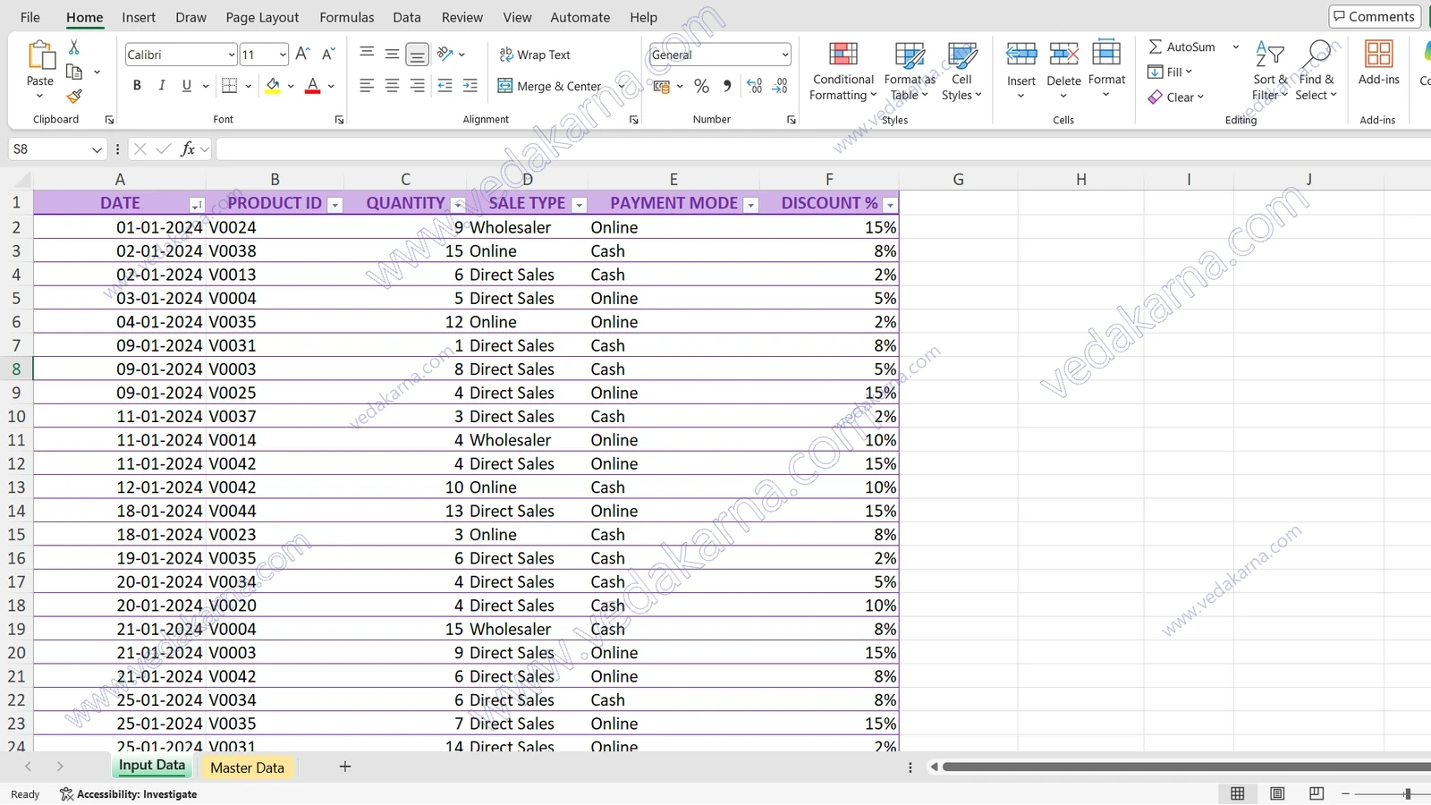Click the Sort & Filter icon
This screenshot has width=1431, height=805.
click(x=1269, y=54)
